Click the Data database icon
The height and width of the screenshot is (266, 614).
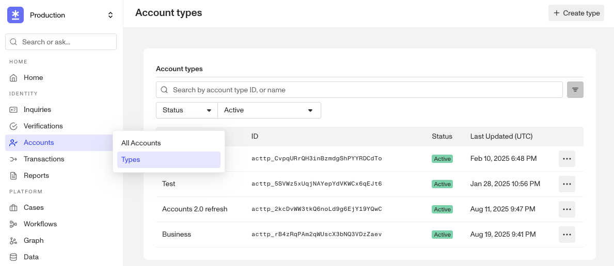coord(13,257)
